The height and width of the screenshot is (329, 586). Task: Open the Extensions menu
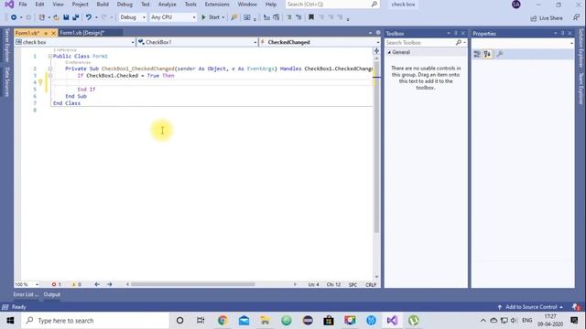[x=217, y=4]
